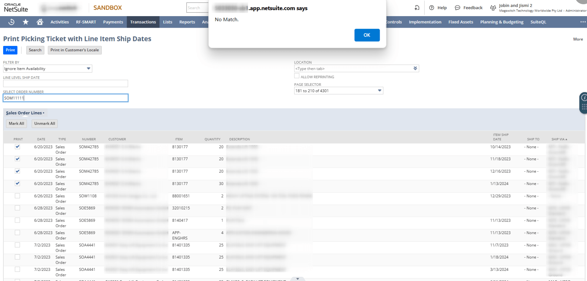Viewport: 587px width, 281px height.
Task: Click the blue Print button
Action: [x=10, y=50]
